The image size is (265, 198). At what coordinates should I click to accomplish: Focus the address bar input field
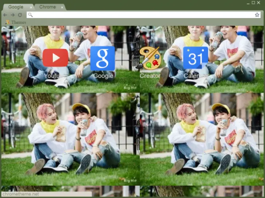click(x=142, y=15)
